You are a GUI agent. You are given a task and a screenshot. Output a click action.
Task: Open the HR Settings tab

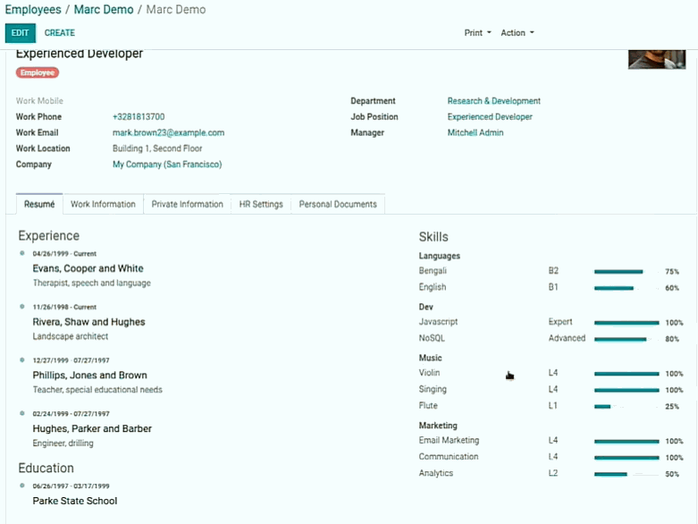click(261, 205)
